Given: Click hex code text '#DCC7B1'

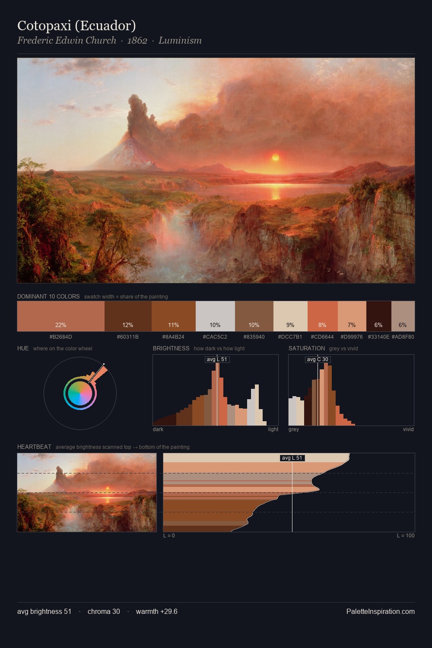Looking at the screenshot, I should (290, 337).
